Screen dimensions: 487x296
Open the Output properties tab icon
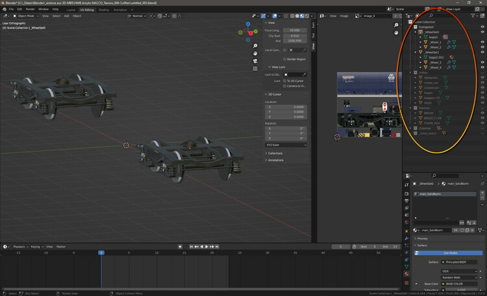tap(406, 201)
